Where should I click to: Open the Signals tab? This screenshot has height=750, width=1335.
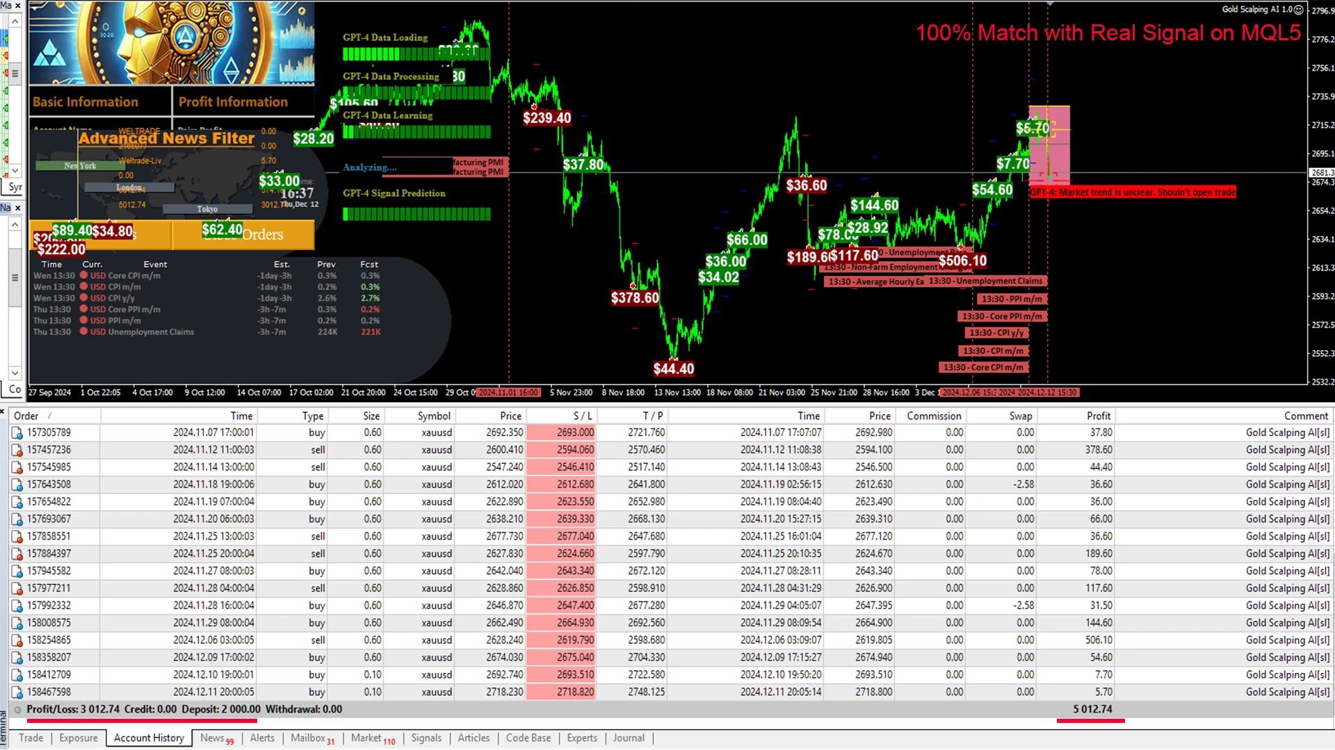(425, 737)
